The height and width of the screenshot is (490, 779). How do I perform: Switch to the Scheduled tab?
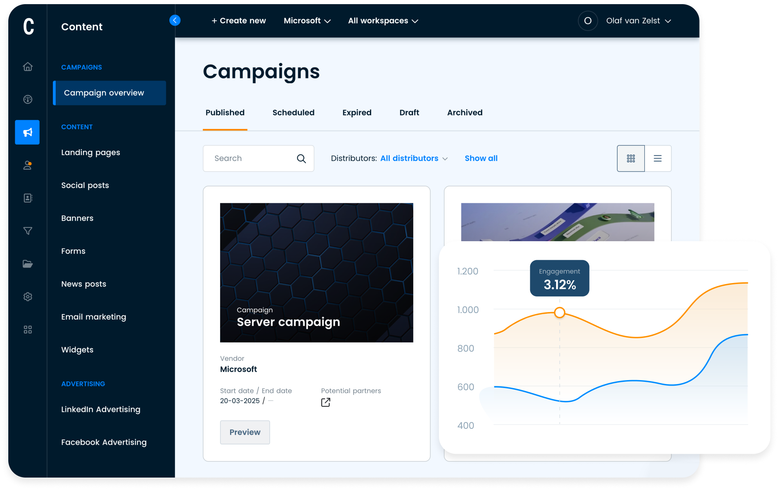click(293, 113)
